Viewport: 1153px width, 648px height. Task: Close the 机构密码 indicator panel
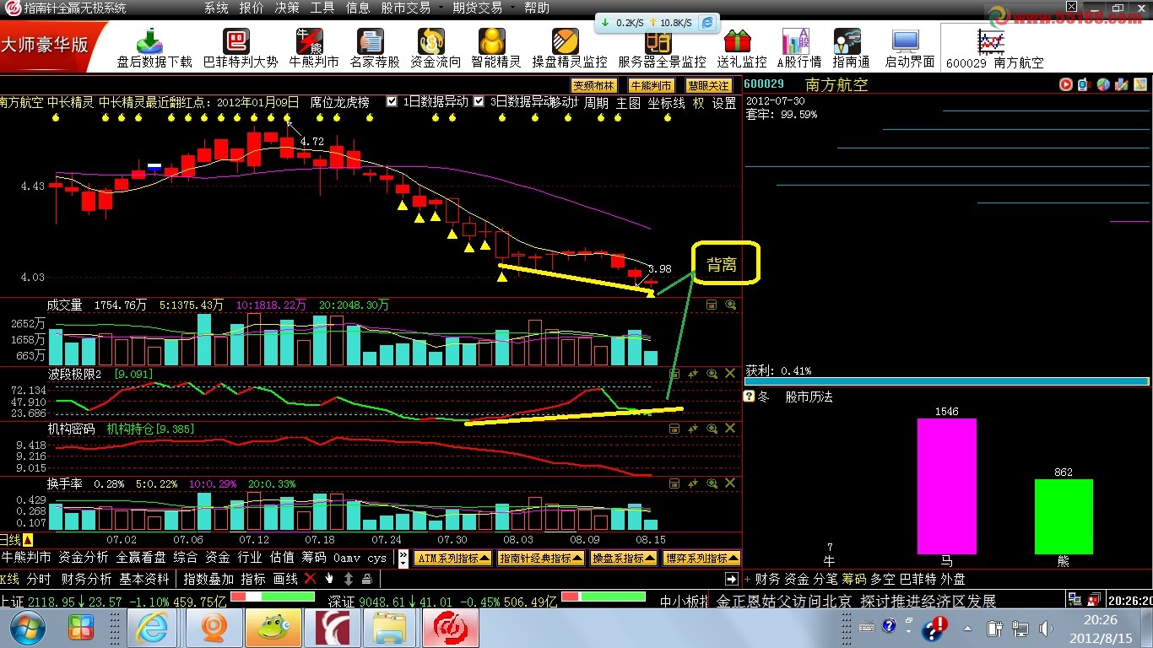[x=730, y=429]
